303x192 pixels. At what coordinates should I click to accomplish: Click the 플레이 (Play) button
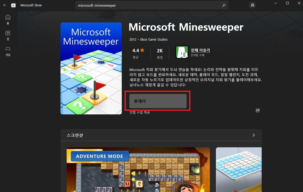158,101
